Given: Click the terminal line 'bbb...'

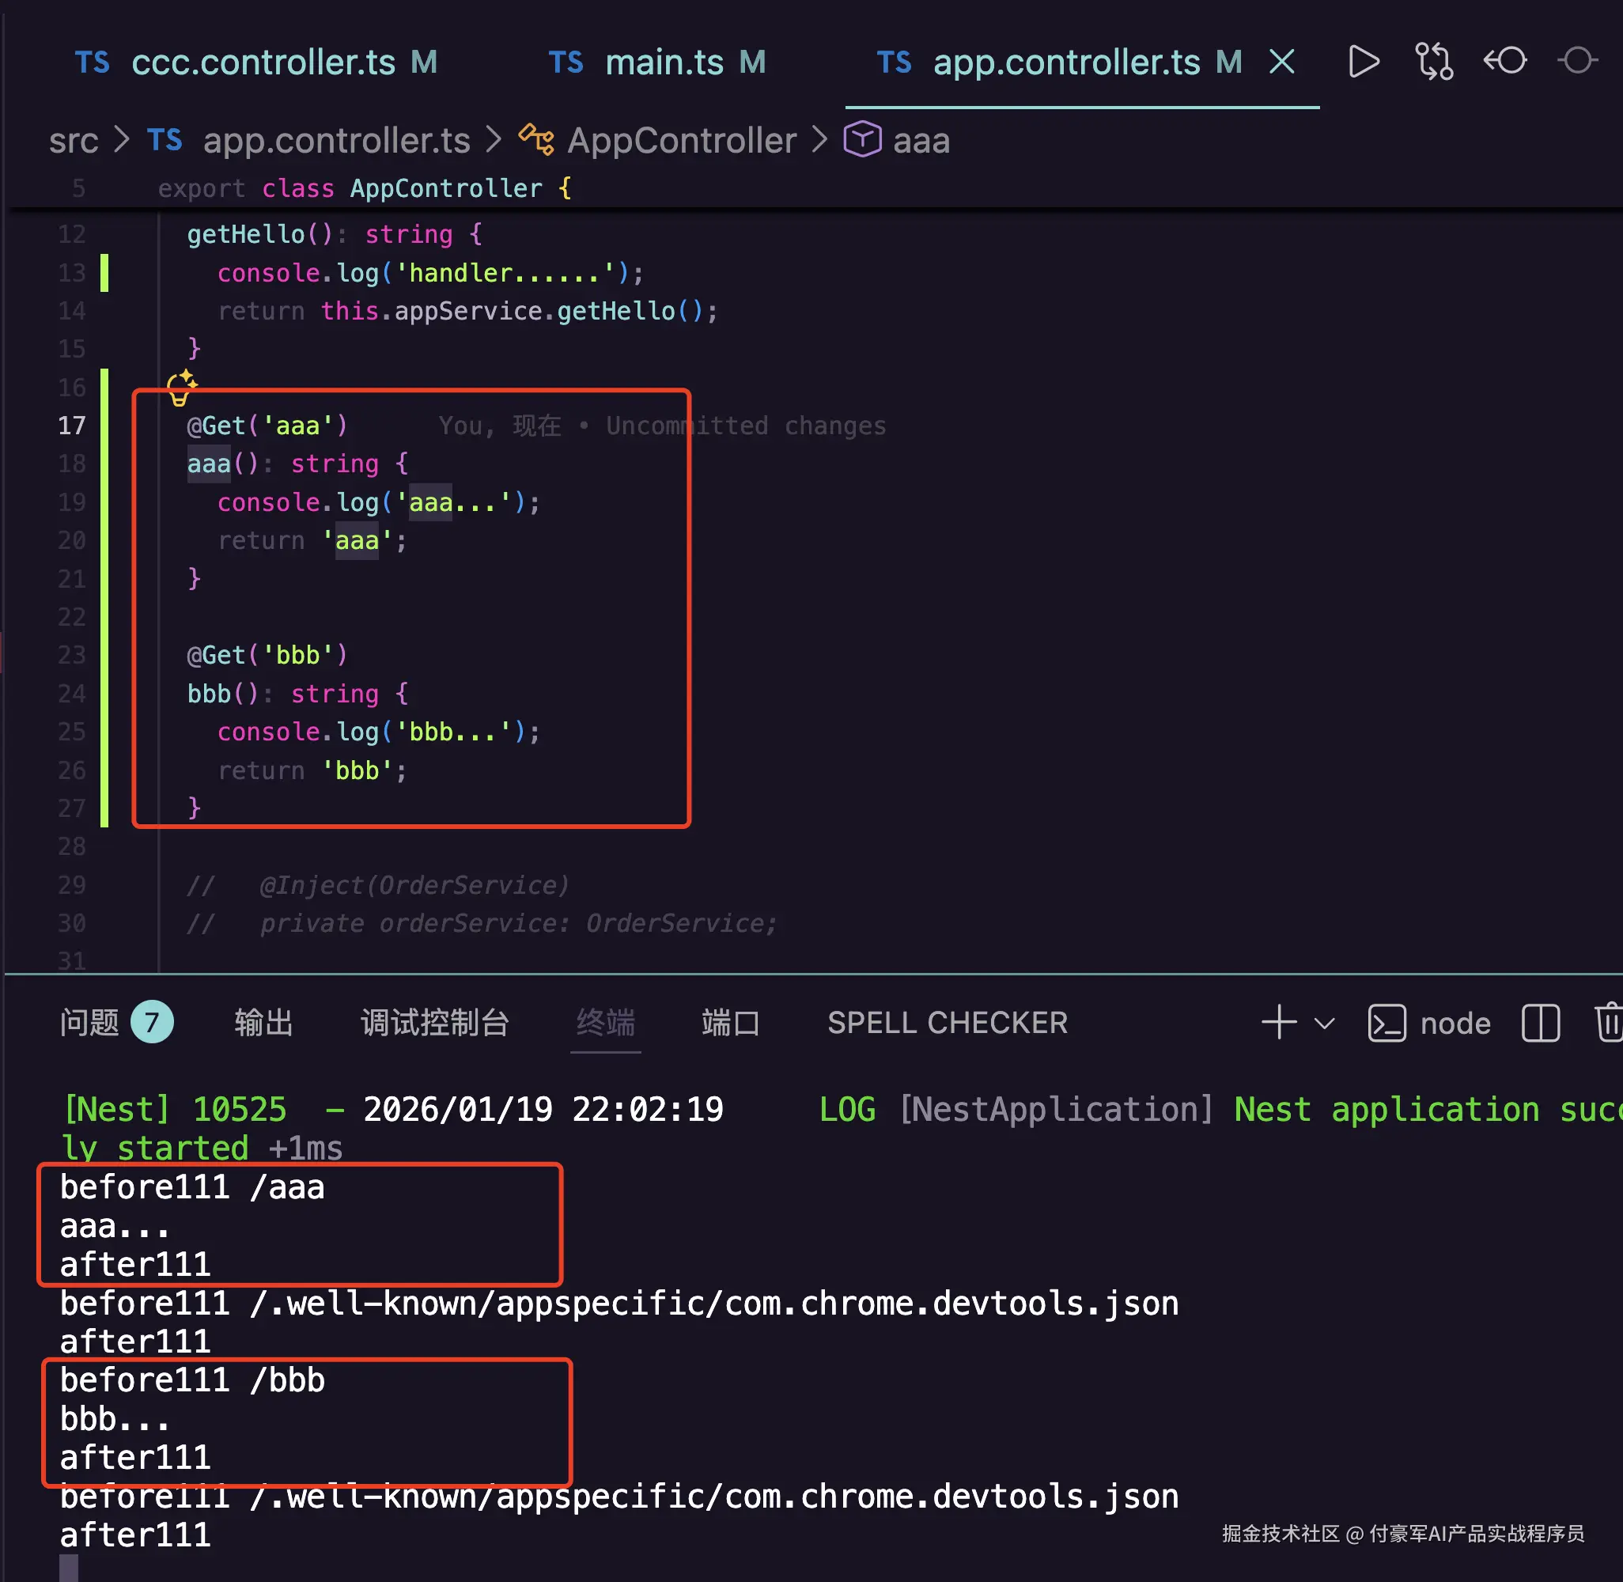Looking at the screenshot, I should click(x=115, y=1419).
